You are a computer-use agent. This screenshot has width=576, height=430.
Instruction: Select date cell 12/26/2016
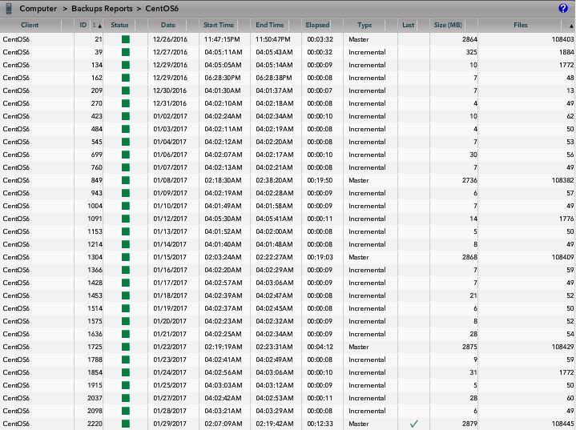170,39
